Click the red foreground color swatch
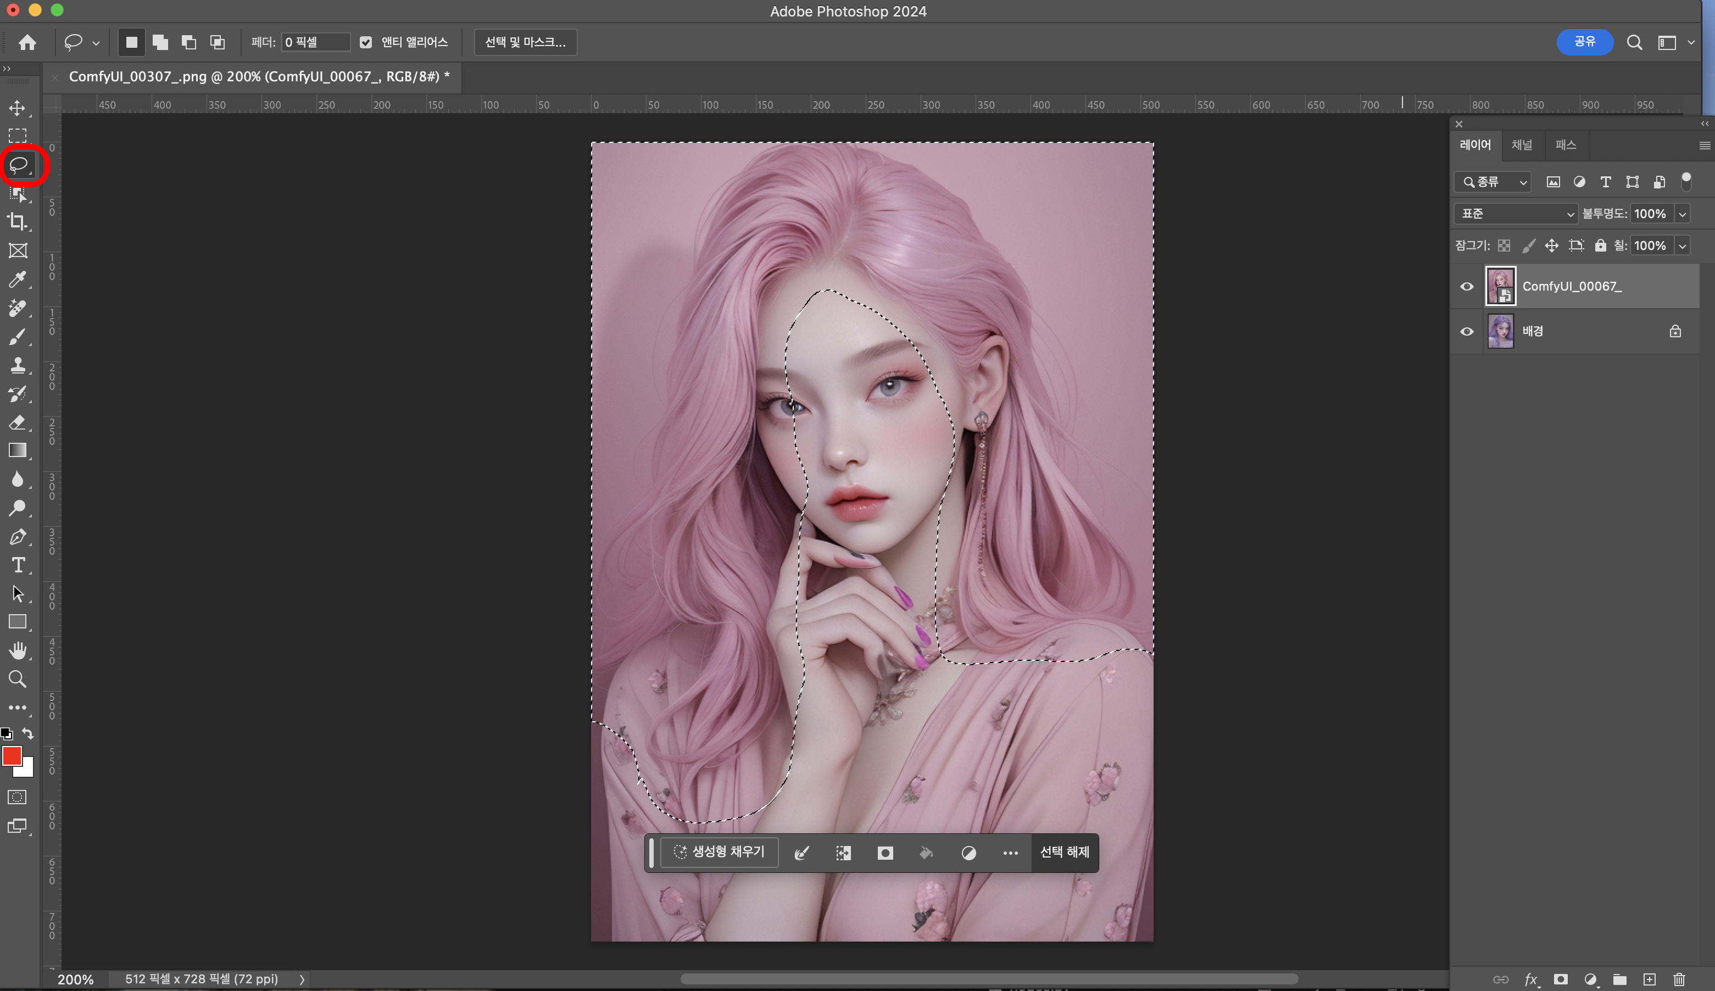The image size is (1715, 991). (11, 755)
